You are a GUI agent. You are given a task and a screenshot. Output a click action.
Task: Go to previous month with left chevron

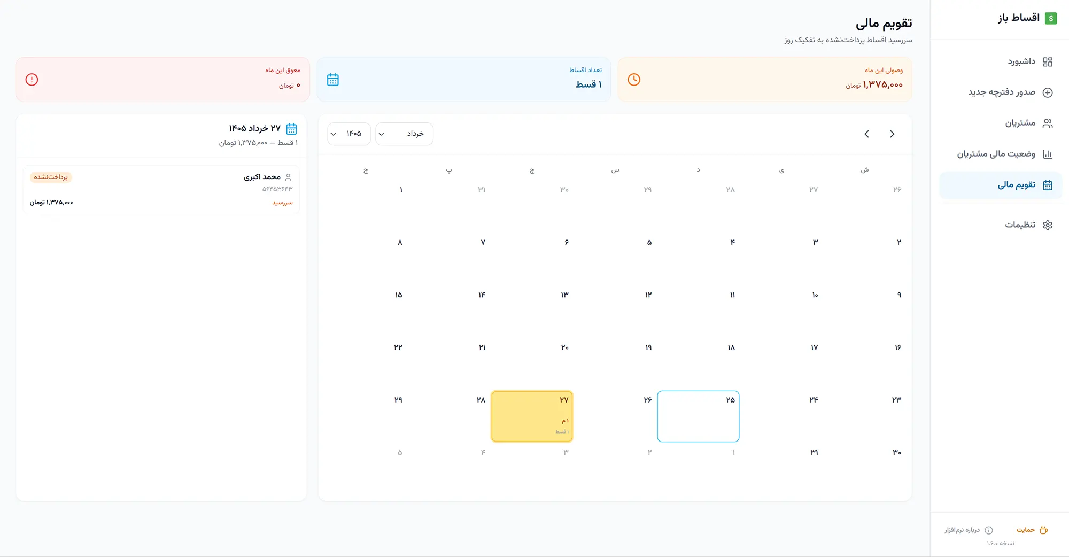(867, 134)
